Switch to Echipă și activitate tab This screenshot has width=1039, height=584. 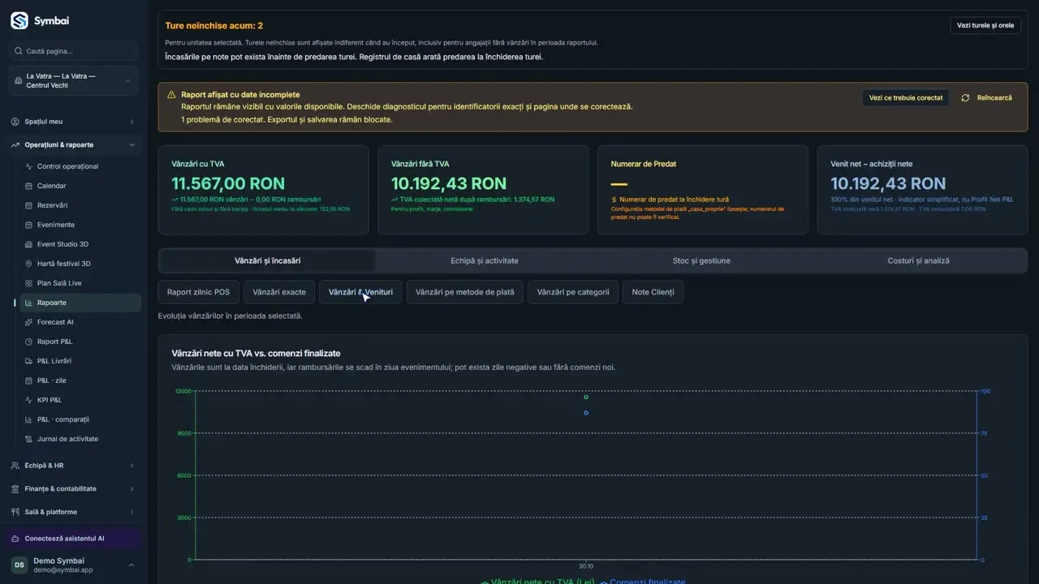[x=485, y=260]
